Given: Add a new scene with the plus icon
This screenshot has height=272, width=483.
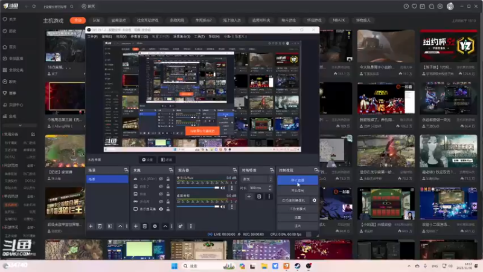Looking at the screenshot, I should (91, 226).
